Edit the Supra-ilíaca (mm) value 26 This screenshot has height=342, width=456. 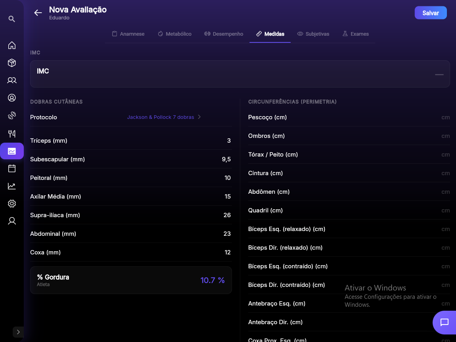(x=227, y=215)
